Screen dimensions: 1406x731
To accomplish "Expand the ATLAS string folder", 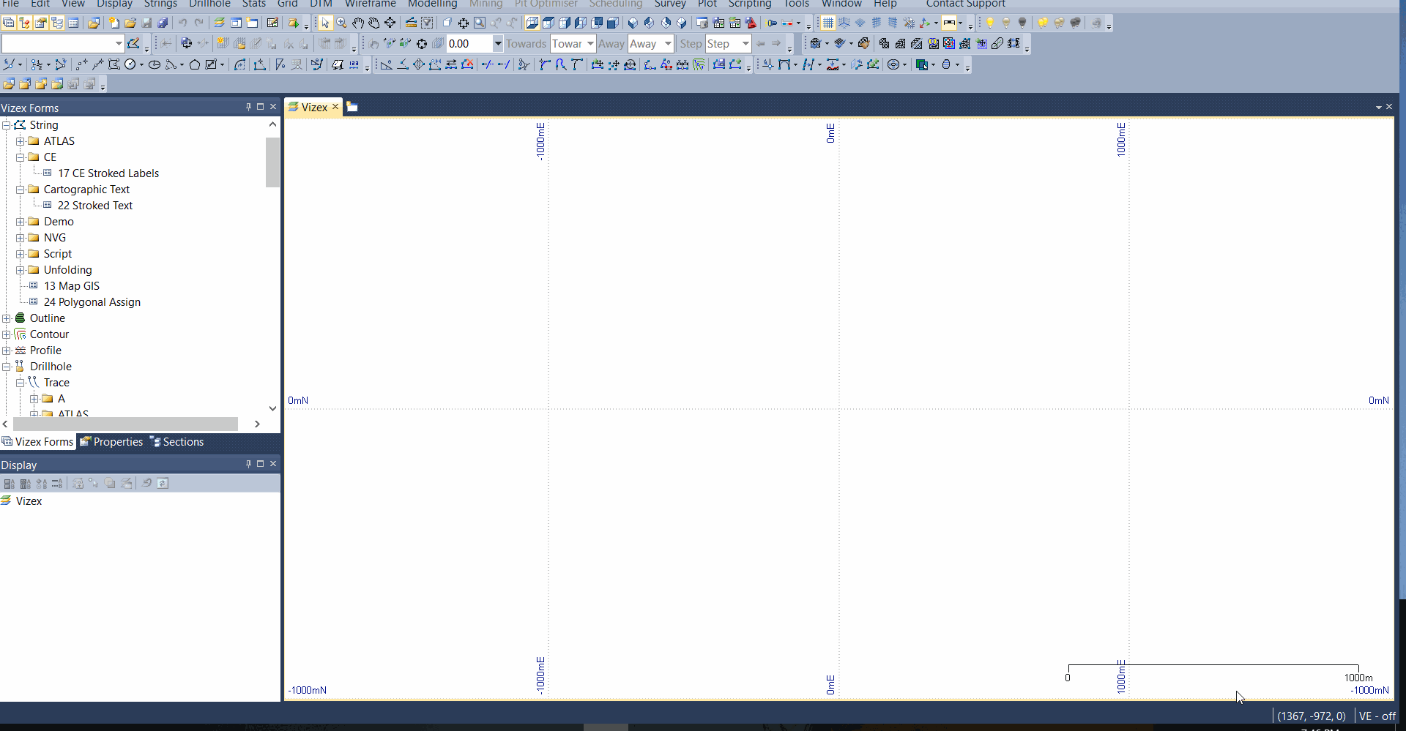I will coord(20,140).
